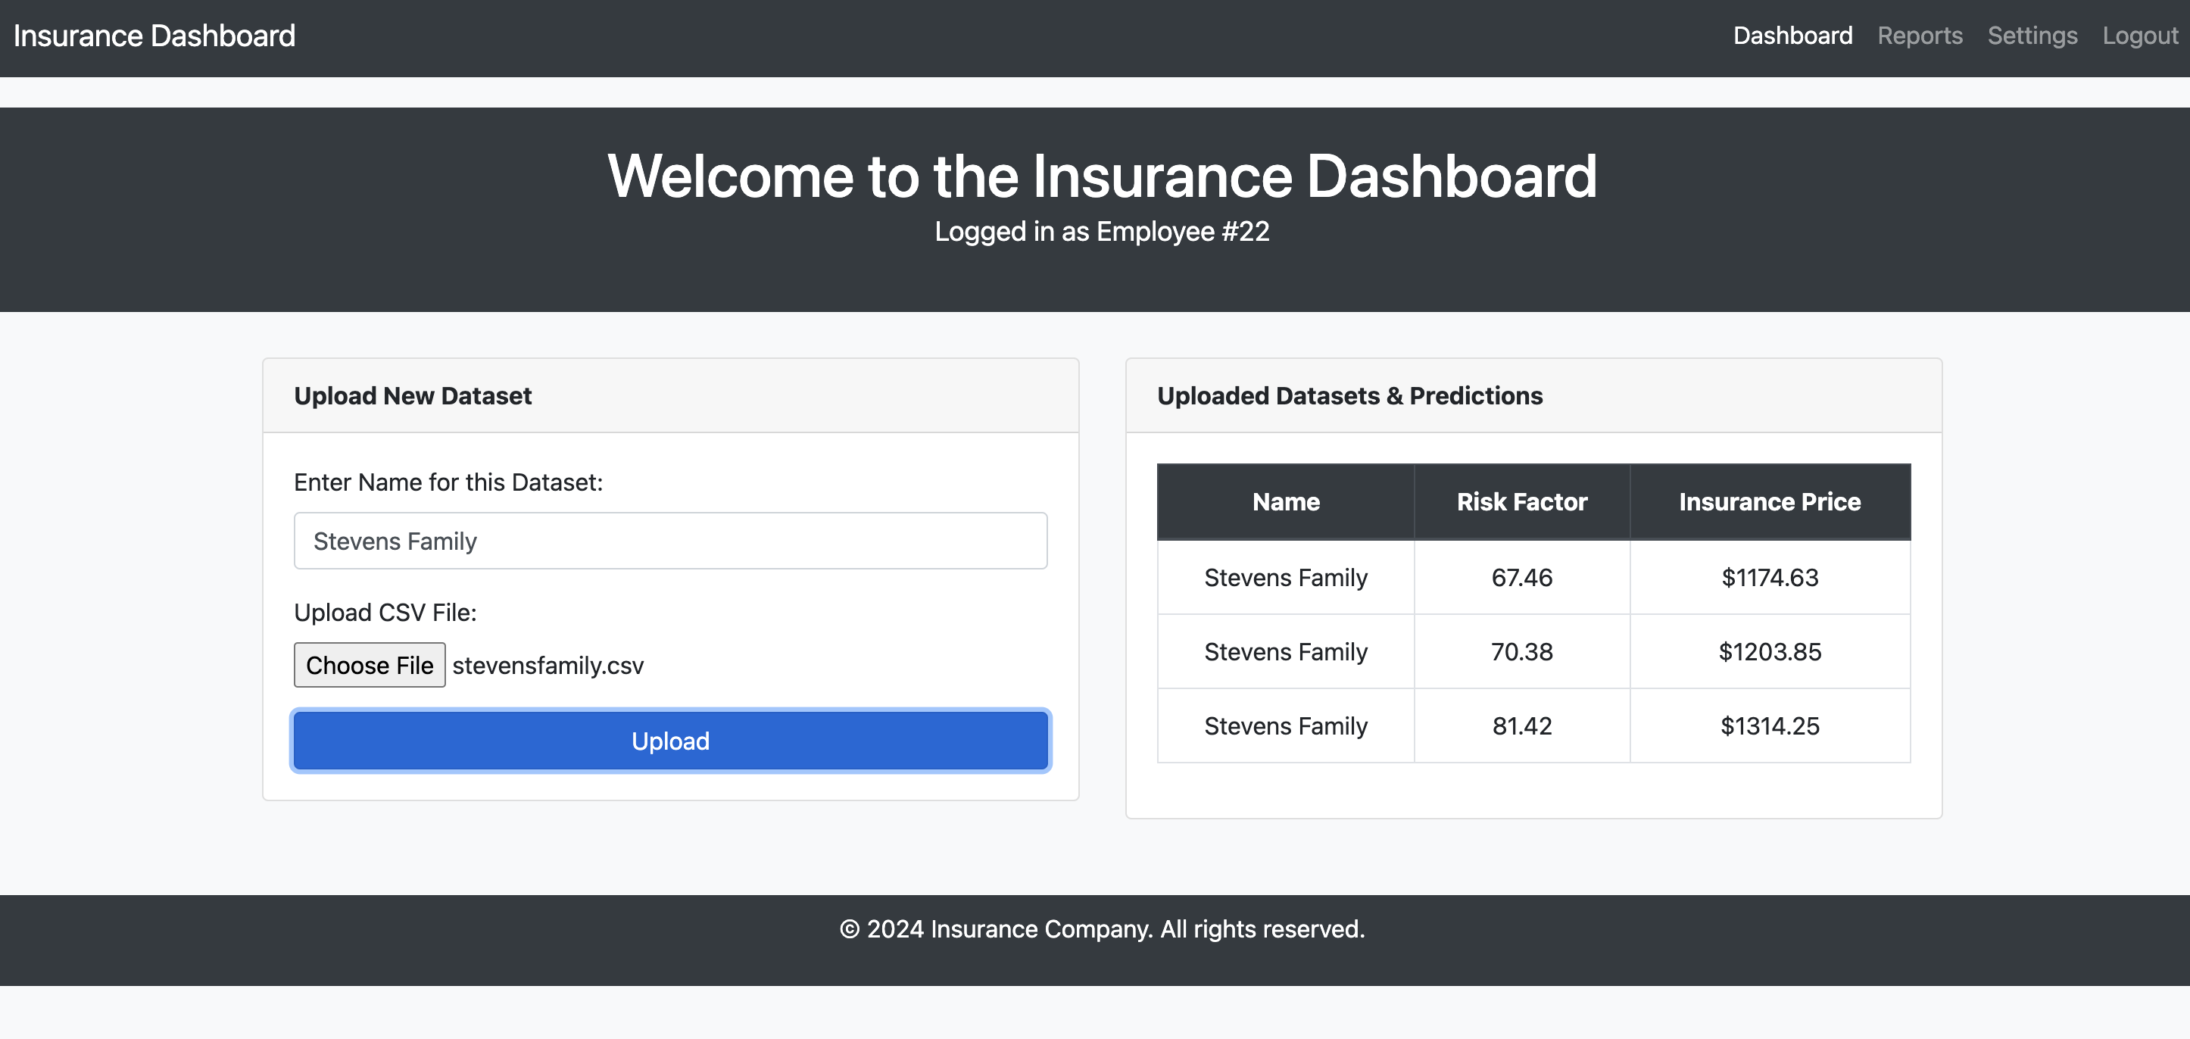Screen dimensions: 2190x1039
Task: Select the Risk Factor column header
Action: pyautogui.click(x=1522, y=501)
